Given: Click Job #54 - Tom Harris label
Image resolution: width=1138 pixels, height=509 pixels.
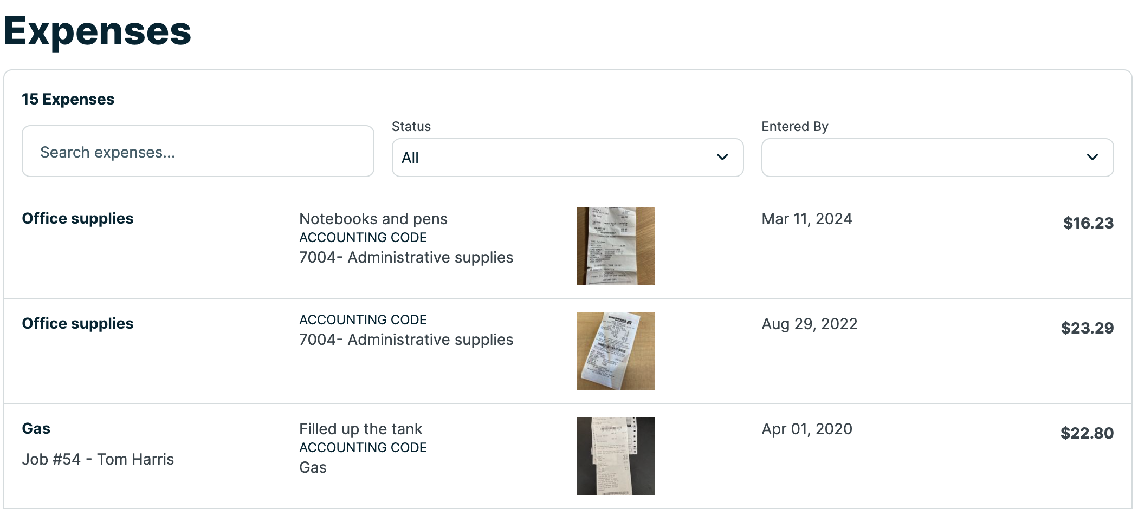Looking at the screenshot, I should pos(98,459).
